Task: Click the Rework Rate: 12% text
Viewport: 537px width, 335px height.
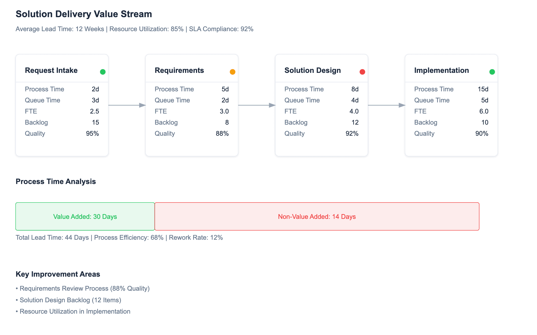Action: click(x=196, y=238)
